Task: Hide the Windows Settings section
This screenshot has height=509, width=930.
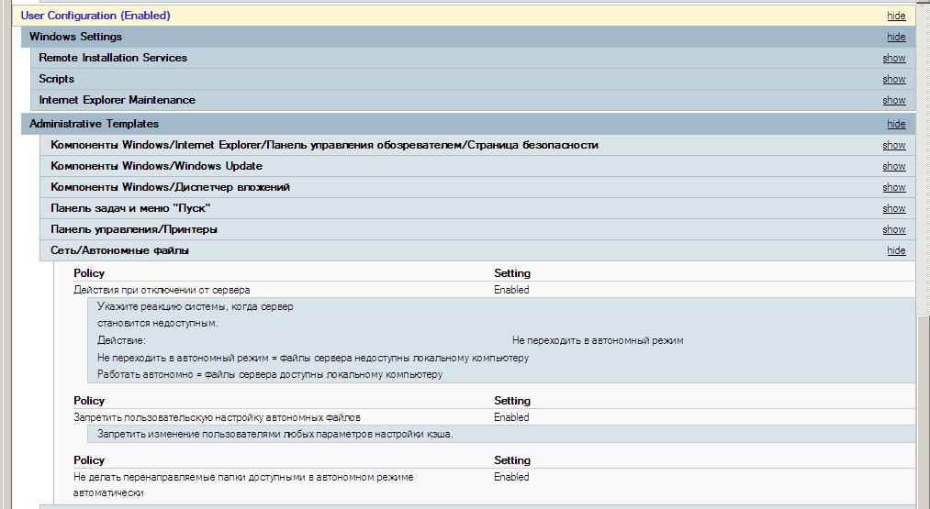Action: 896,37
